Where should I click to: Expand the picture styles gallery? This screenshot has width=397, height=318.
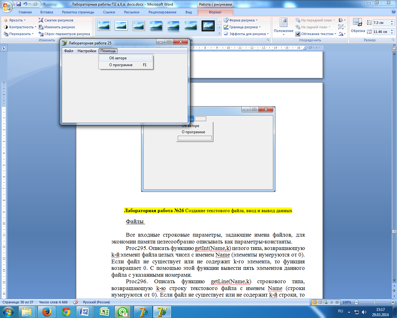click(x=219, y=33)
